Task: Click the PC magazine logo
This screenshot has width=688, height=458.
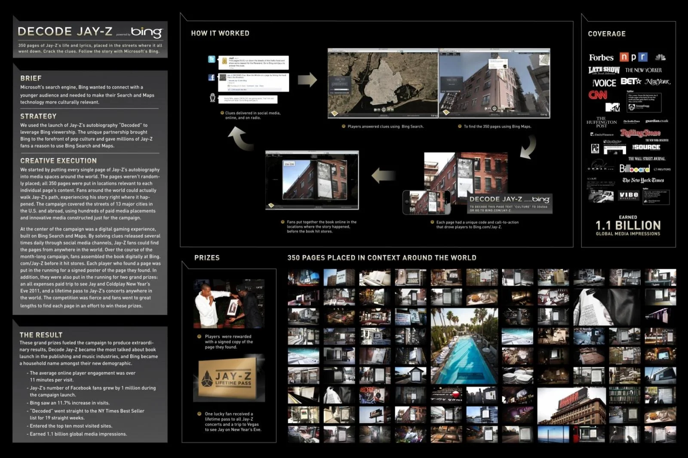Action: (595, 148)
